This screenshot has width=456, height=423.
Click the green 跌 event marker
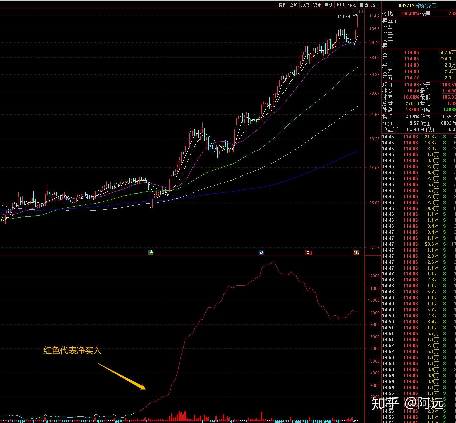(151, 252)
